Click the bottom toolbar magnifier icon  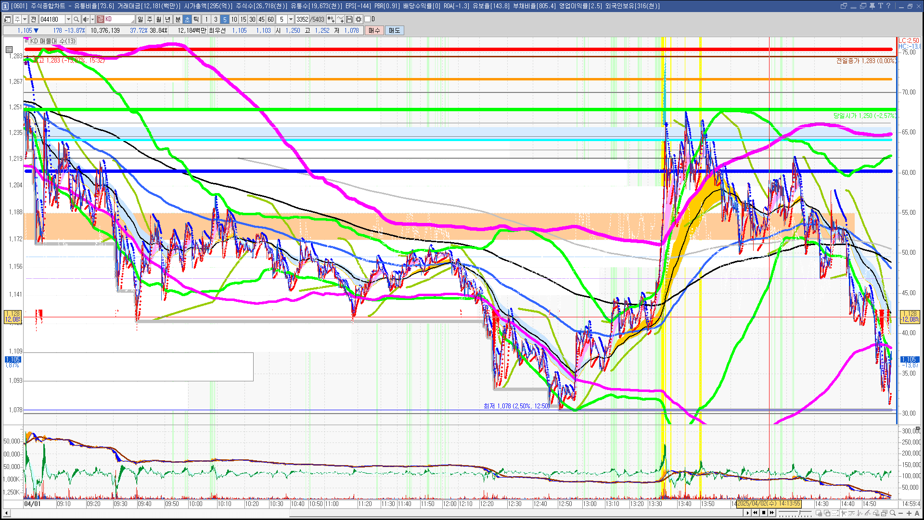(893, 513)
